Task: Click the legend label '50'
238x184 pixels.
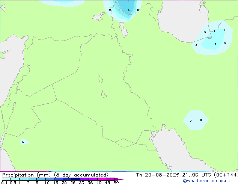Action: click(116, 182)
